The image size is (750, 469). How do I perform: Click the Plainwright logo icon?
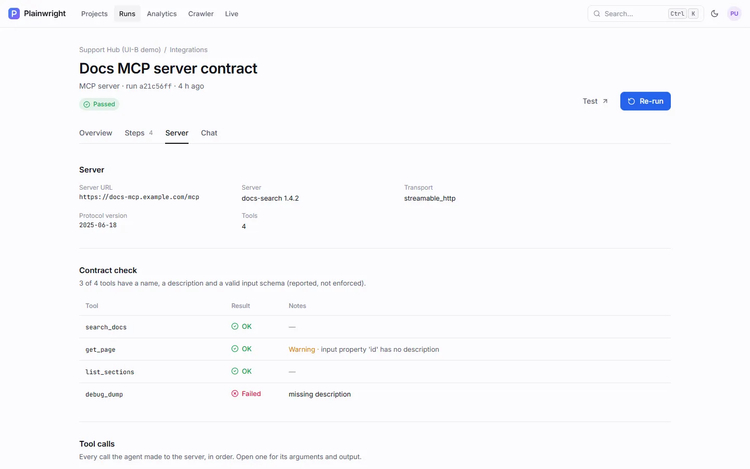(14, 14)
